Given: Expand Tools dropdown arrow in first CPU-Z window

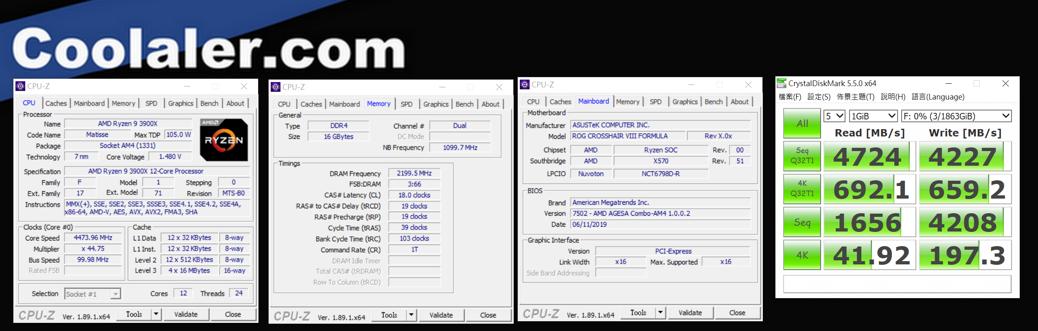Looking at the screenshot, I should click(156, 314).
